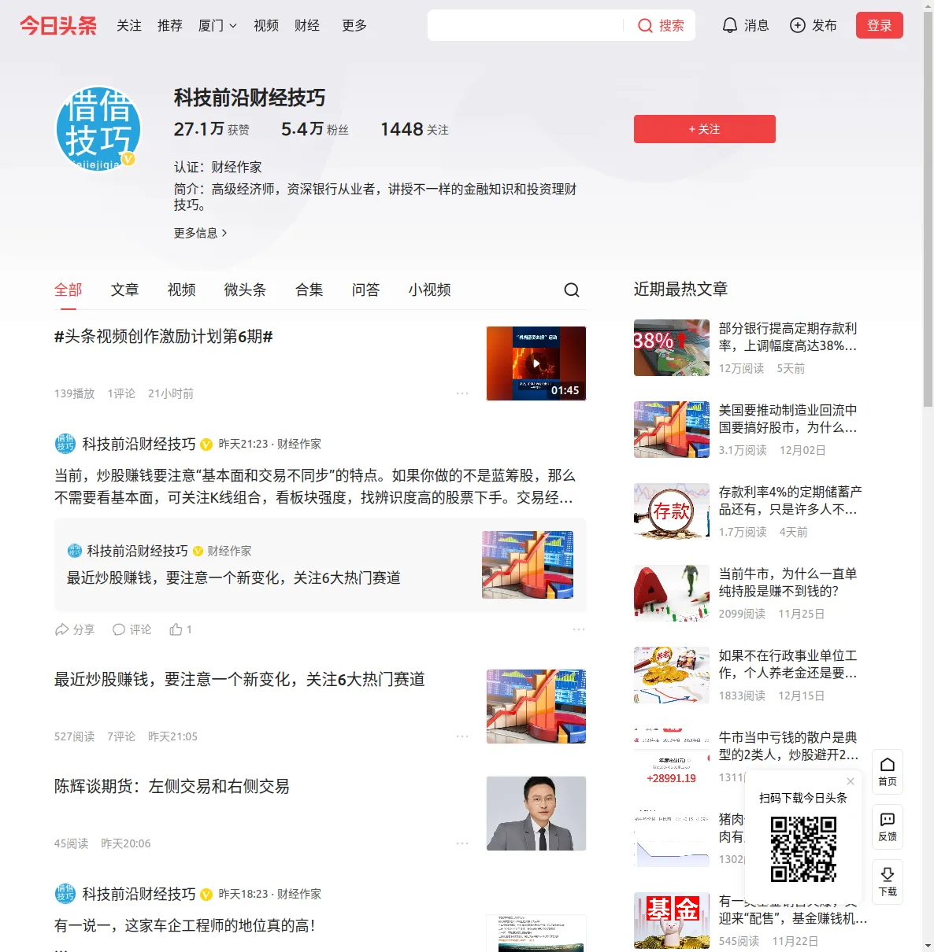
Task: Click author name 科技前沿财经技巧 at 昨天18:23
Action: pos(139,894)
